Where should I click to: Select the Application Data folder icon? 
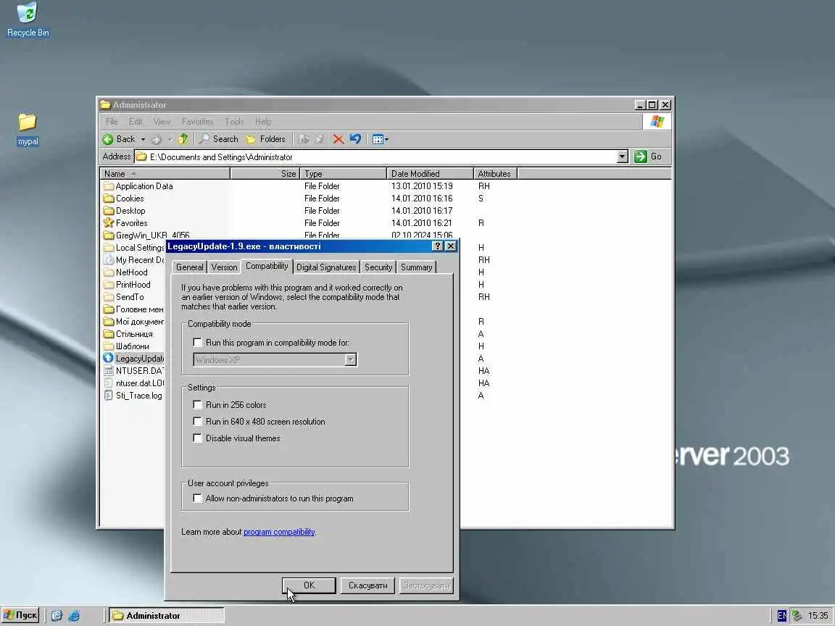click(x=109, y=186)
